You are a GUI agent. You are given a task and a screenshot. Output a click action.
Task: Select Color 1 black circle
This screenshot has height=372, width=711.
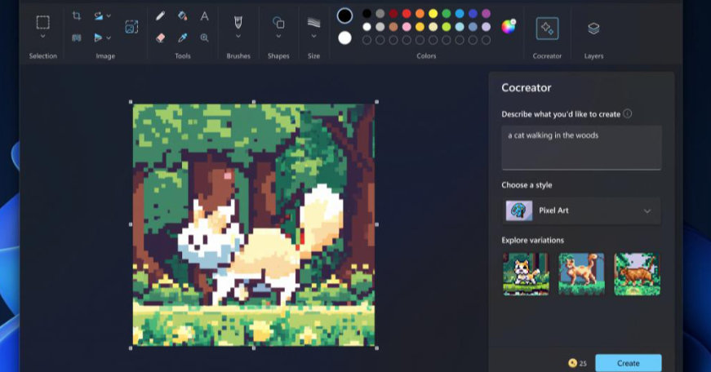[x=344, y=15]
